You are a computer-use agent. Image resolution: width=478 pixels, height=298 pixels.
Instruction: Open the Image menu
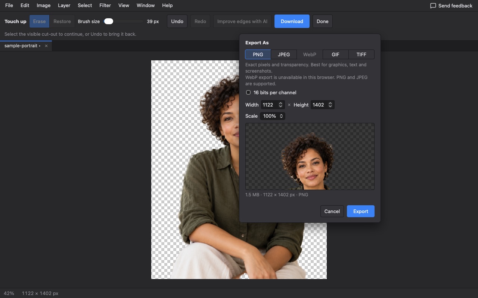coord(43,6)
